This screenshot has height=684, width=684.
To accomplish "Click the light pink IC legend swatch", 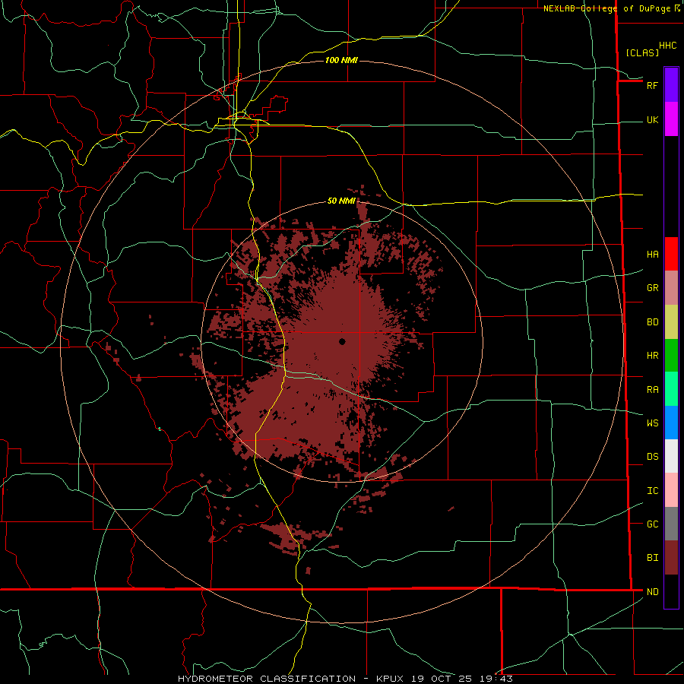I will 671,490.
